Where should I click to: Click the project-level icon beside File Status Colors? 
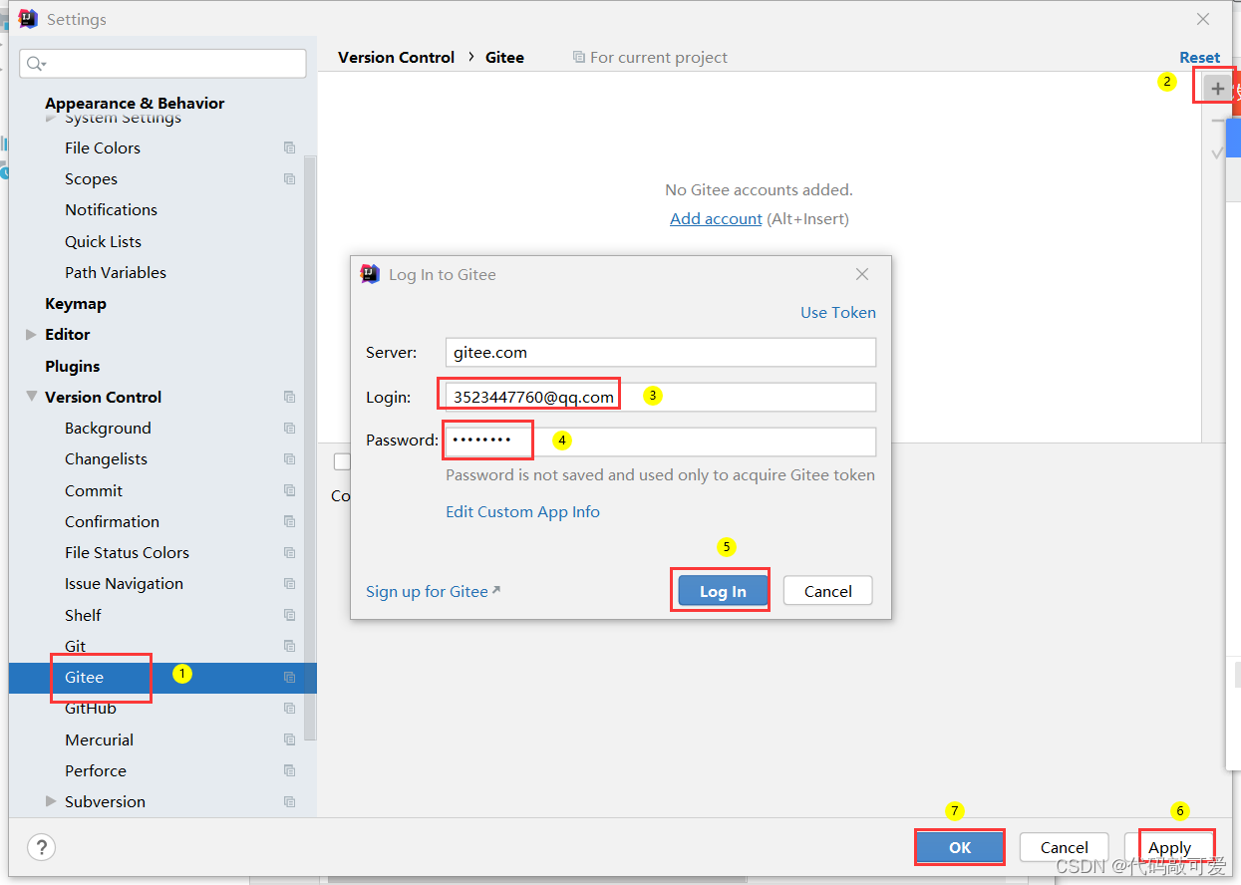point(289,553)
